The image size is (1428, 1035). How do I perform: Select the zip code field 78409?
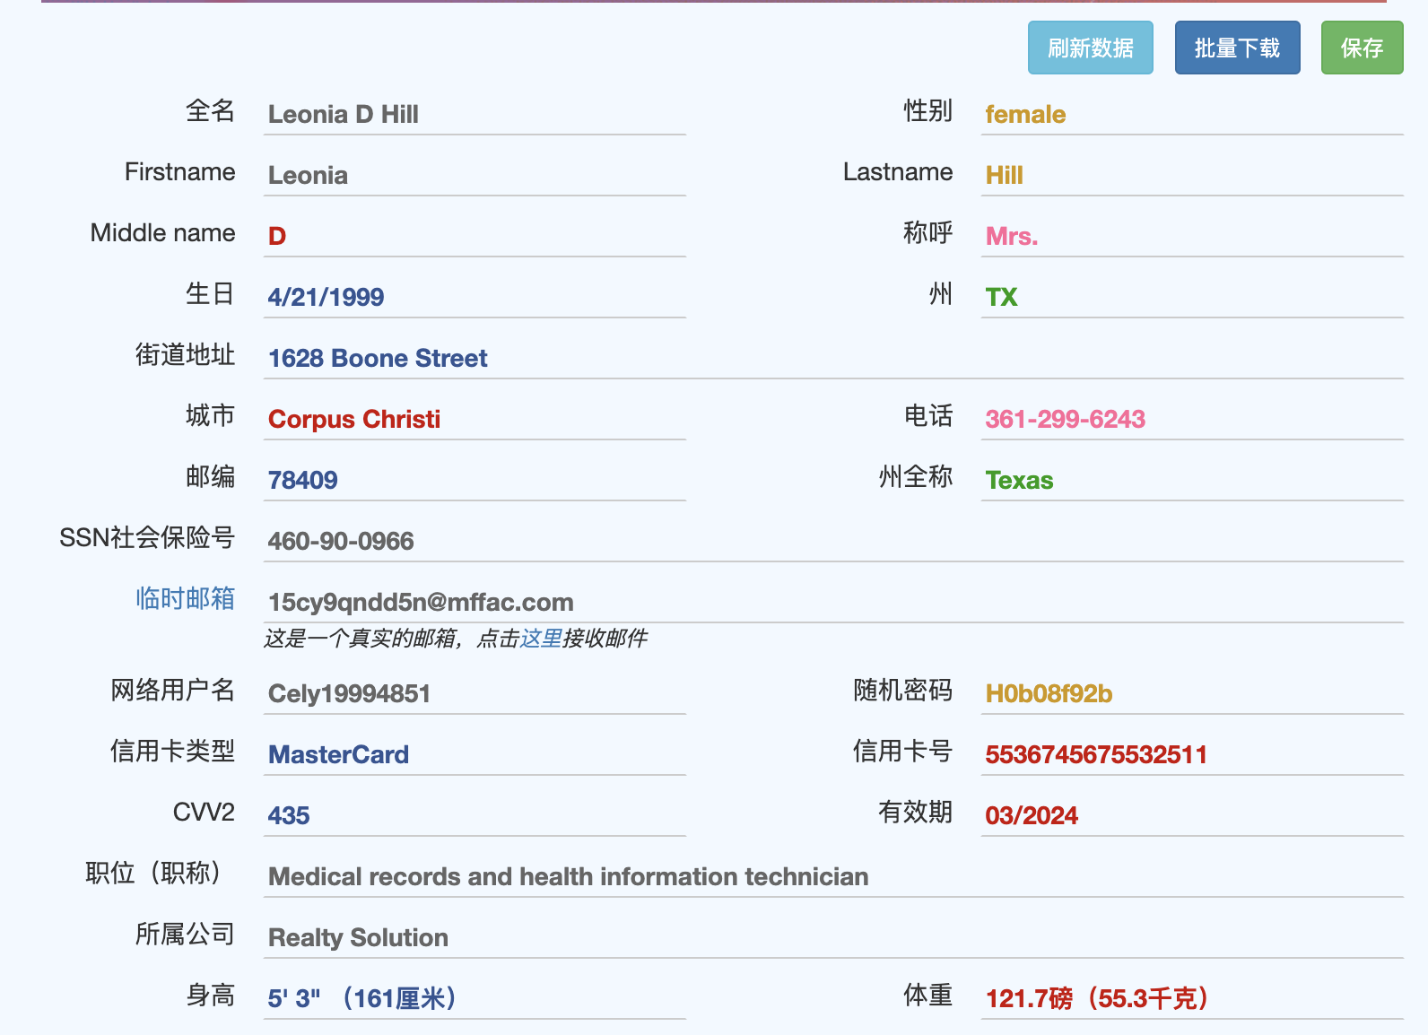(x=475, y=480)
